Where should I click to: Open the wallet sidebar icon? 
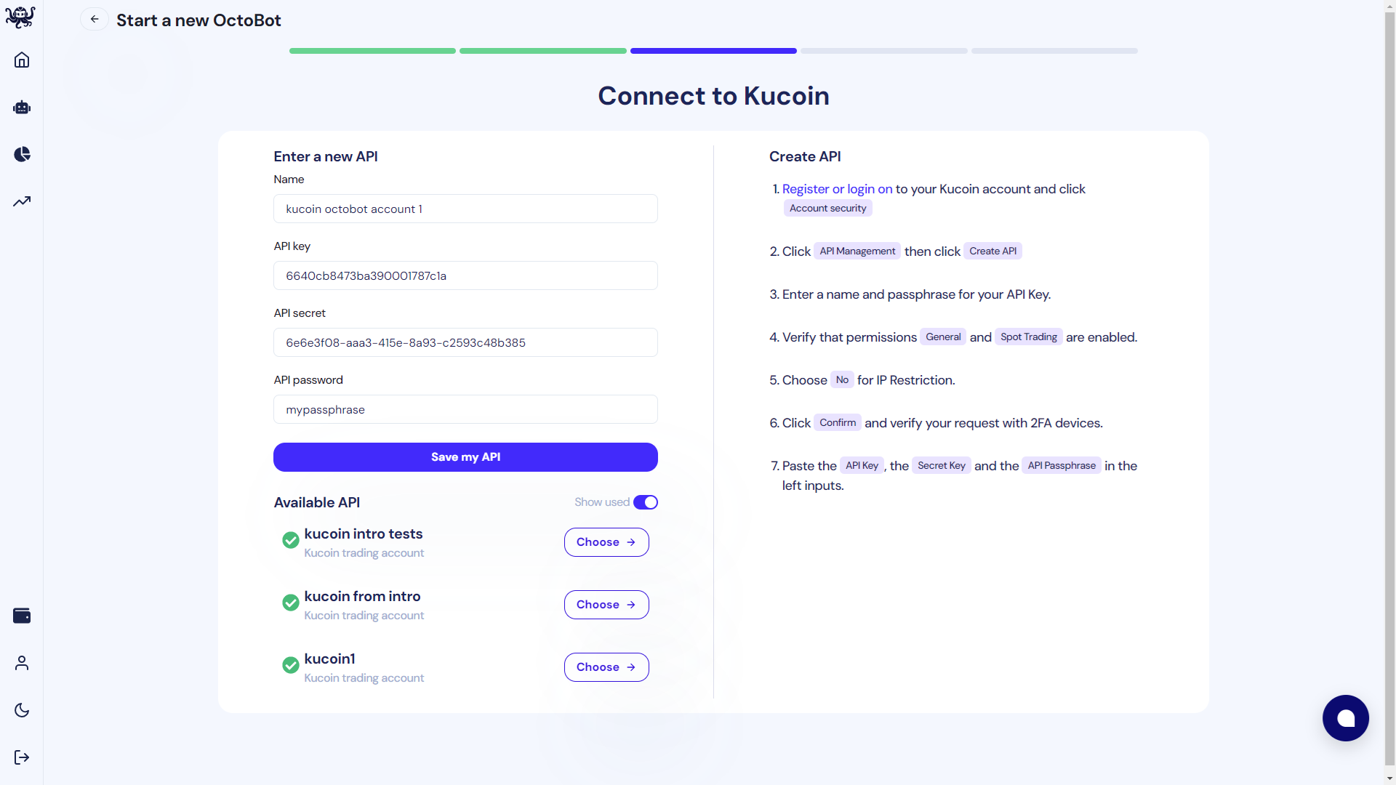click(x=22, y=616)
